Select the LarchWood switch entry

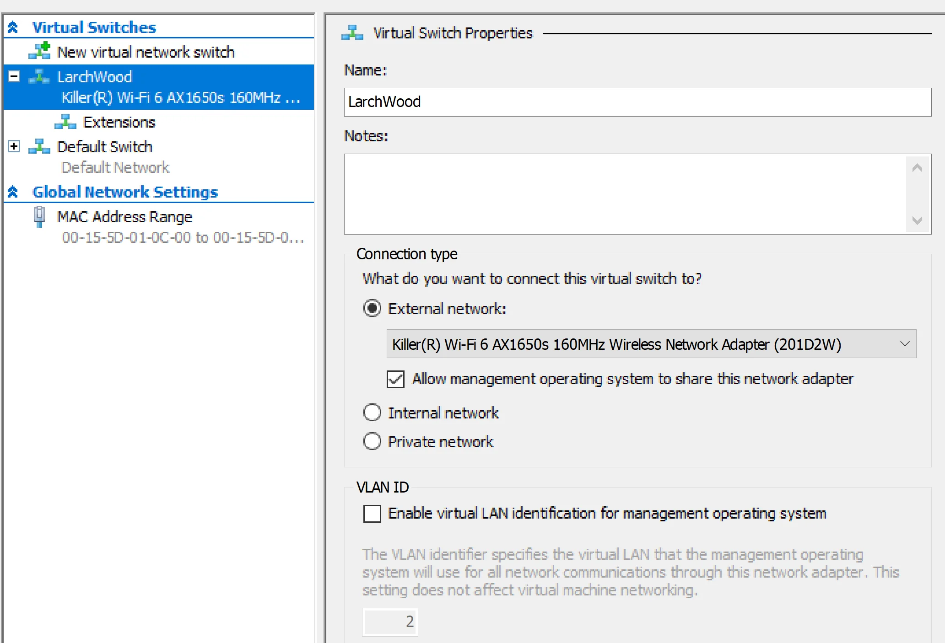pos(158,87)
